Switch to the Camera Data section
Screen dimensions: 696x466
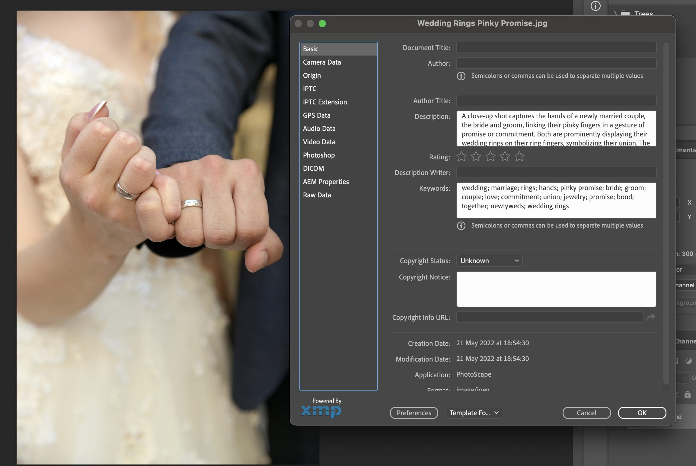[x=322, y=62]
